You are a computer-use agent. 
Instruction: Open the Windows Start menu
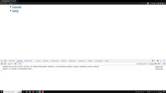2,92
